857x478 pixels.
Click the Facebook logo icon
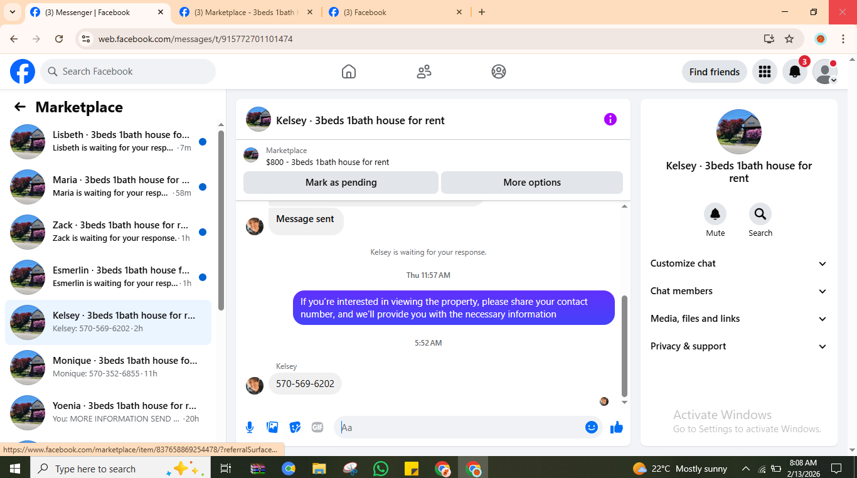(23, 72)
